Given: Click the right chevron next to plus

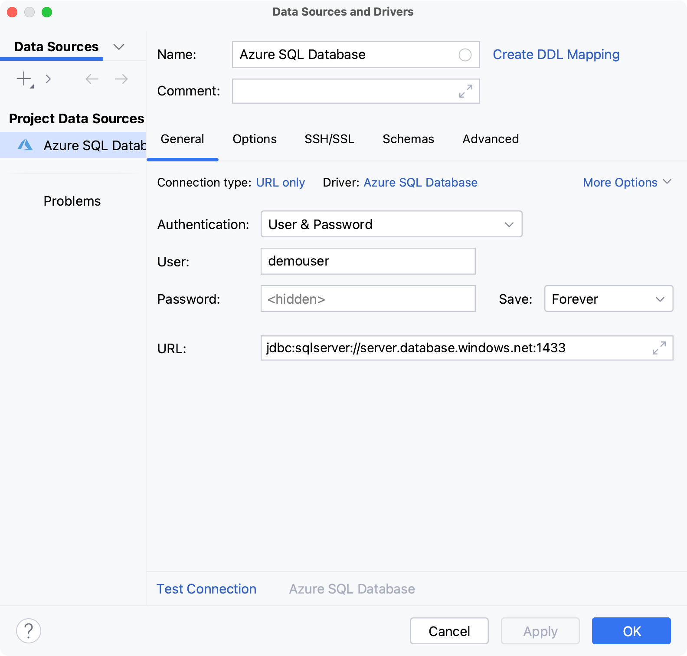Looking at the screenshot, I should [x=48, y=79].
